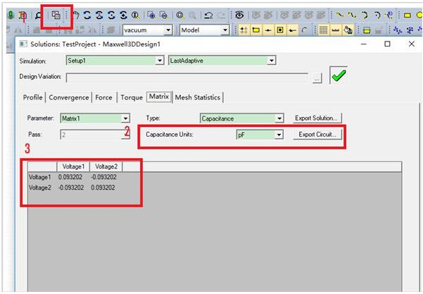Image resolution: width=423 pixels, height=294 pixels.
Task: Select the Draw Line tool
Action: [x=340, y=15]
